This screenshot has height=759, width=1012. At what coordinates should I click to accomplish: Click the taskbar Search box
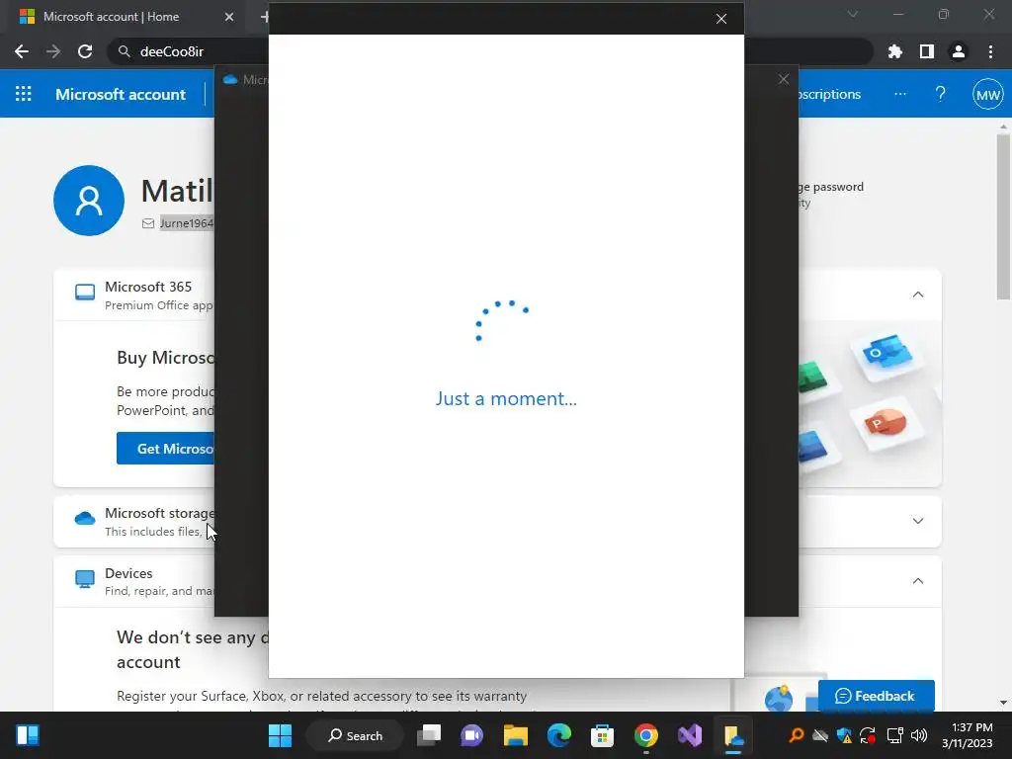coord(355,735)
